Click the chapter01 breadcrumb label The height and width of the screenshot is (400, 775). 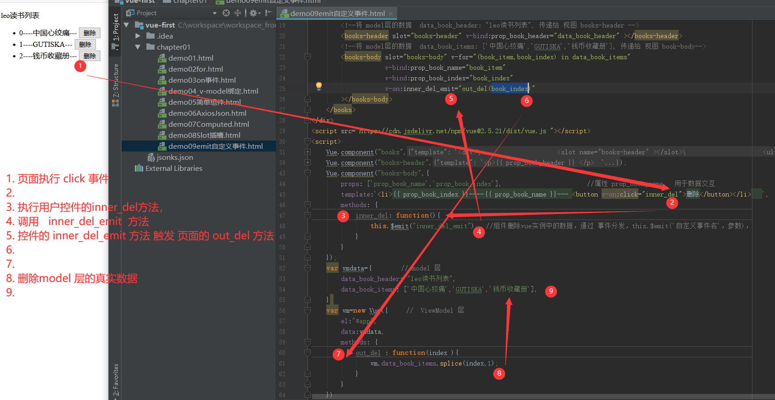pos(190,2)
